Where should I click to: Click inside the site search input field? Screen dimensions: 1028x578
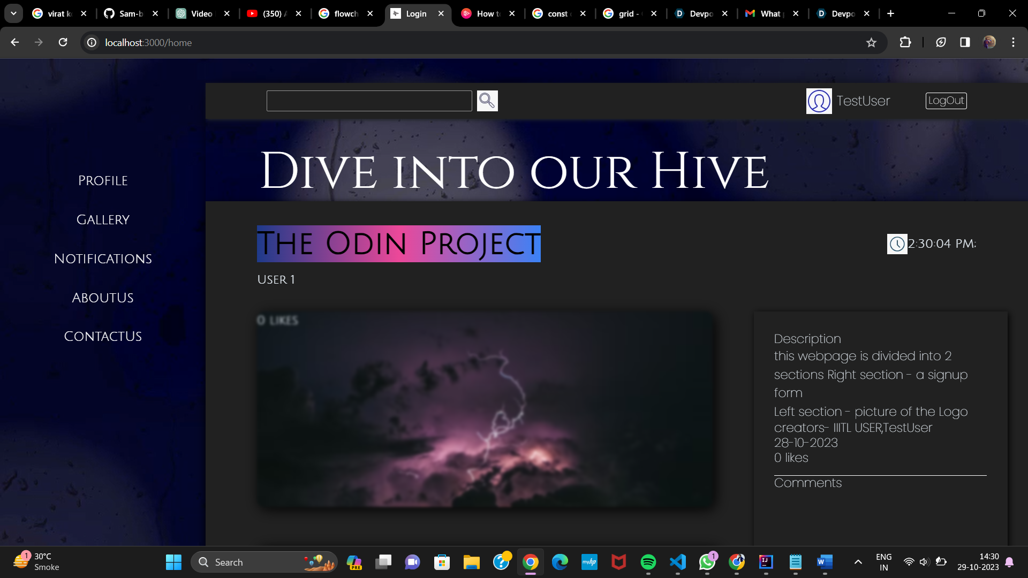[369, 101]
